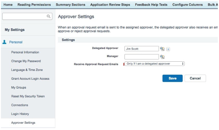Click the sidebar quick search box
Screen dimensions: 219x130
point(24,16)
